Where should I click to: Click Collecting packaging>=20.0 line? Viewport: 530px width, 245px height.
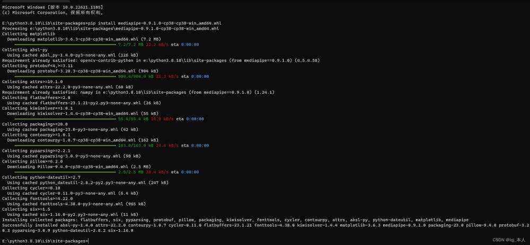point(35,124)
